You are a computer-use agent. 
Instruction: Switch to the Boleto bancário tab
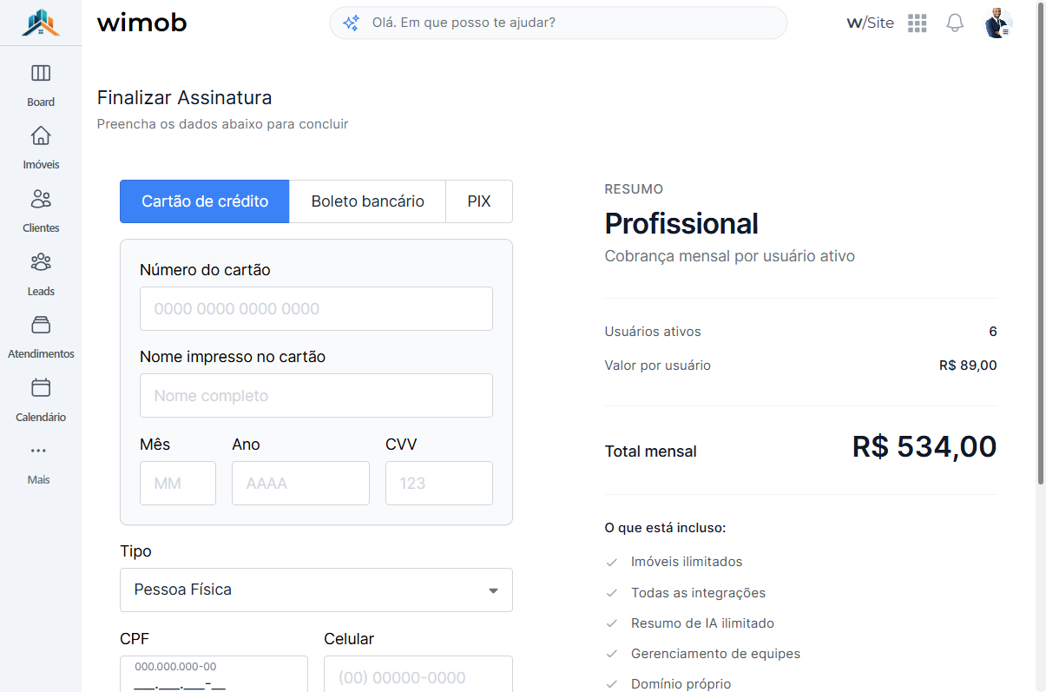(368, 201)
